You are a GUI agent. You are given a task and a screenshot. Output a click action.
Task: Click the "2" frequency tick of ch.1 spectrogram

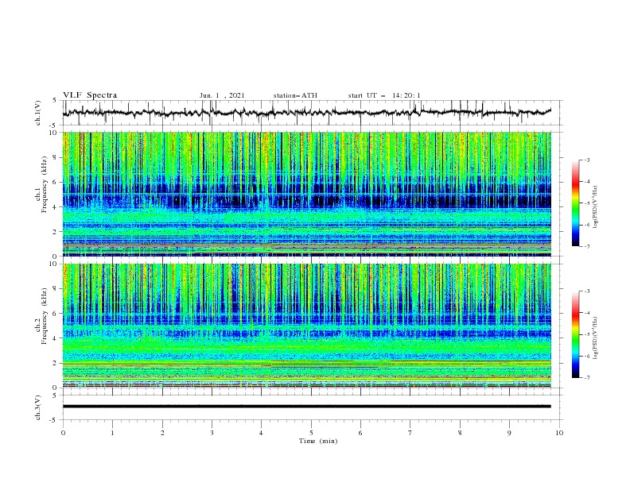tap(56, 231)
